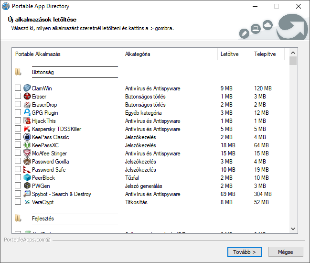Screen dimensions: 310x263
Task: Tick the EraserDrop checkbox
Action: [x=18, y=104]
